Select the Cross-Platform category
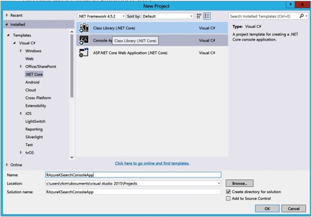Screen dimensions: 312x217 (38, 98)
